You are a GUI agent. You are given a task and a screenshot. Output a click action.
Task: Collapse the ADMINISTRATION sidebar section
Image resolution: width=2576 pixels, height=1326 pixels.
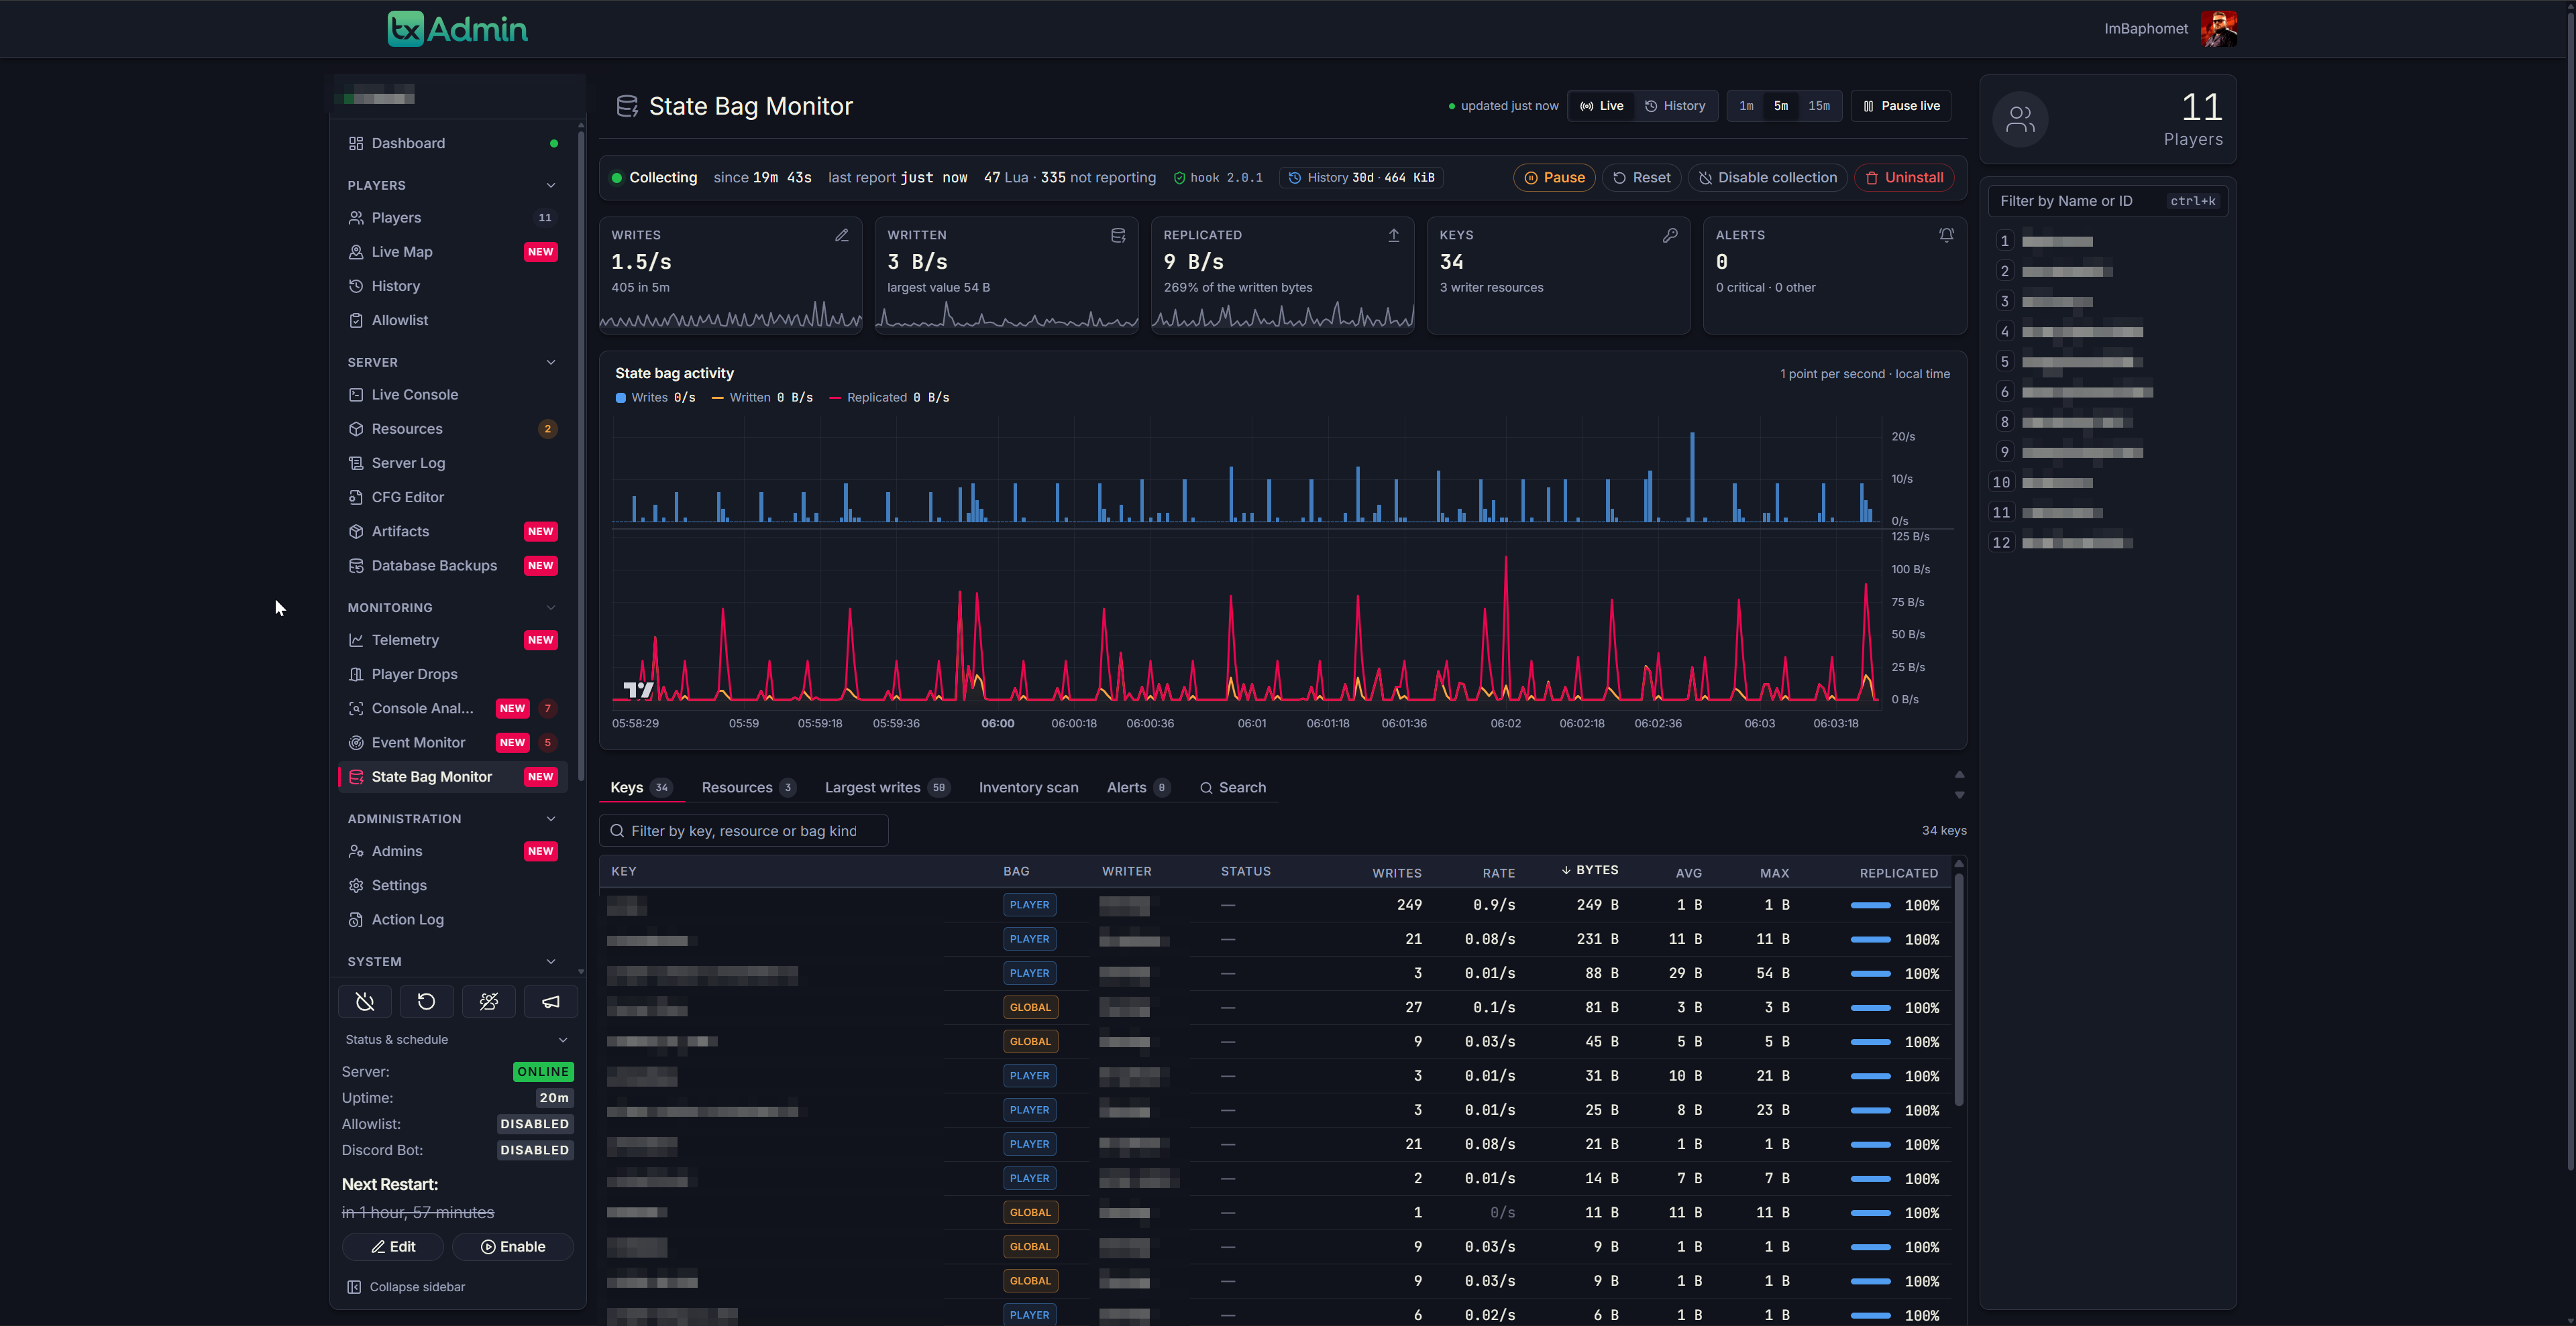tap(551, 819)
